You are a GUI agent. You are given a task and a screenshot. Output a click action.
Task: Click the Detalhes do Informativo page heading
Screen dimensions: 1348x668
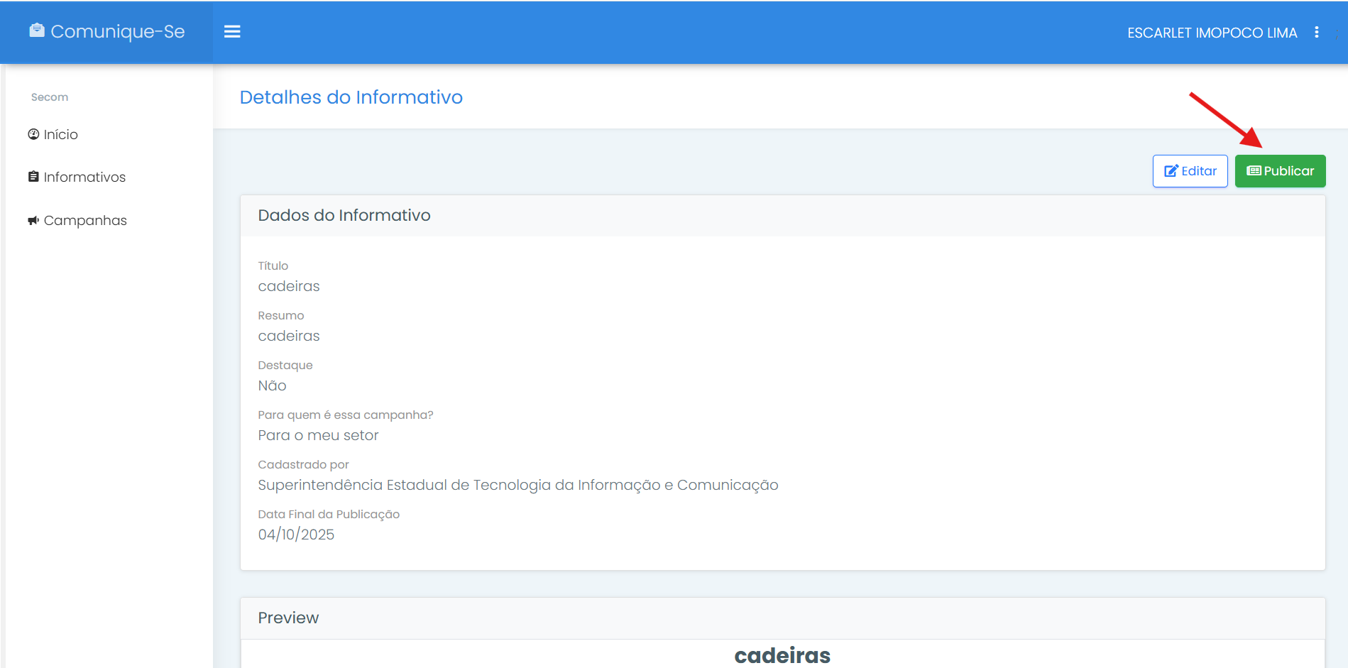click(351, 97)
